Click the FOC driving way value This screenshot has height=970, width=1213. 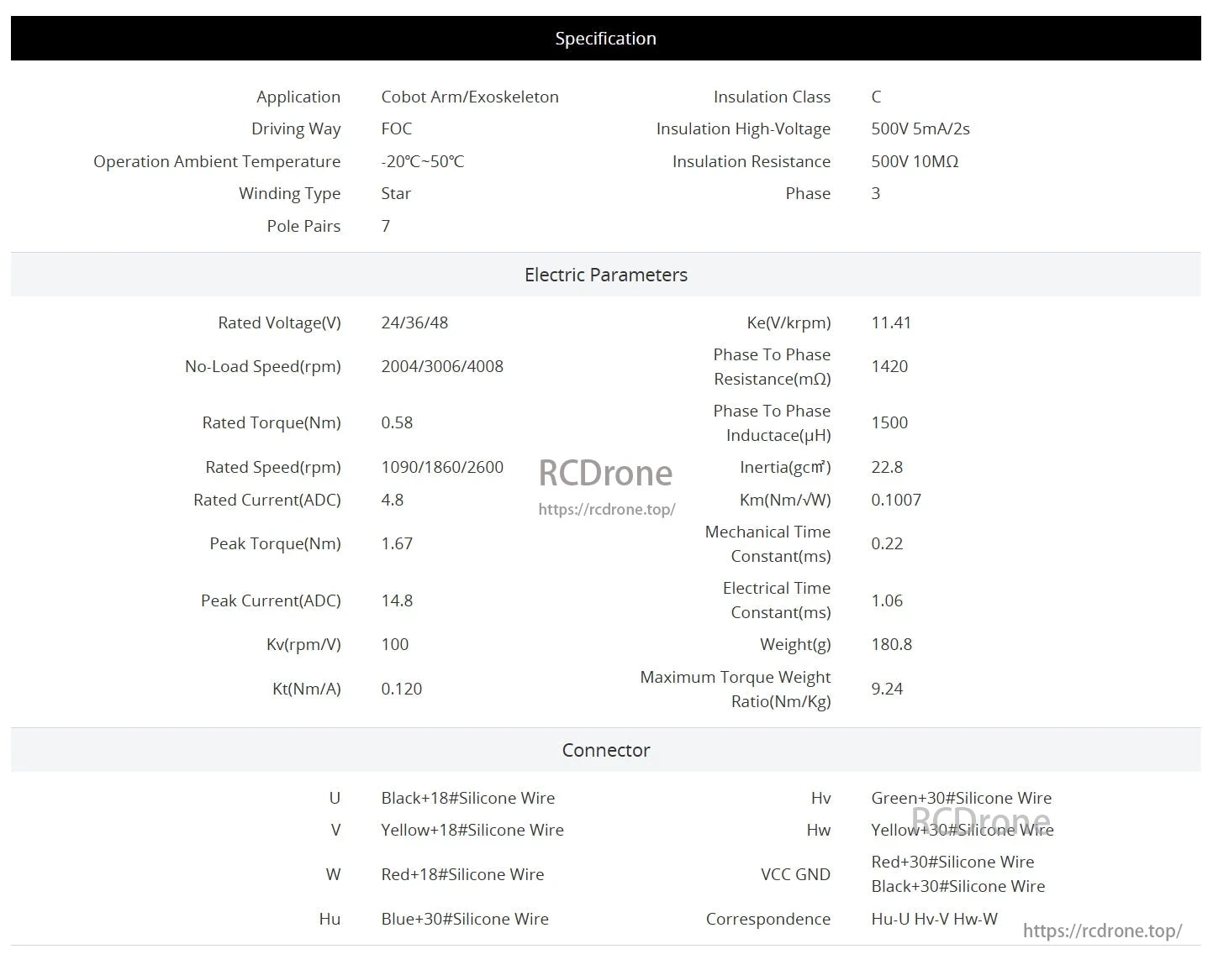(x=396, y=128)
